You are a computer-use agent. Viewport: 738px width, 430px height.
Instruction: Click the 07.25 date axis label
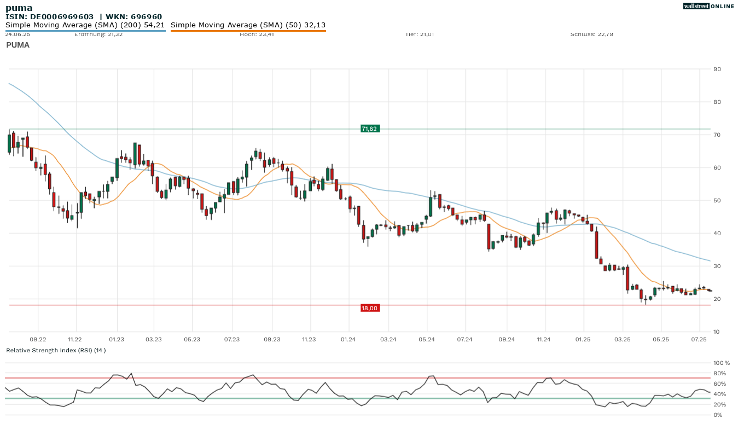point(699,340)
